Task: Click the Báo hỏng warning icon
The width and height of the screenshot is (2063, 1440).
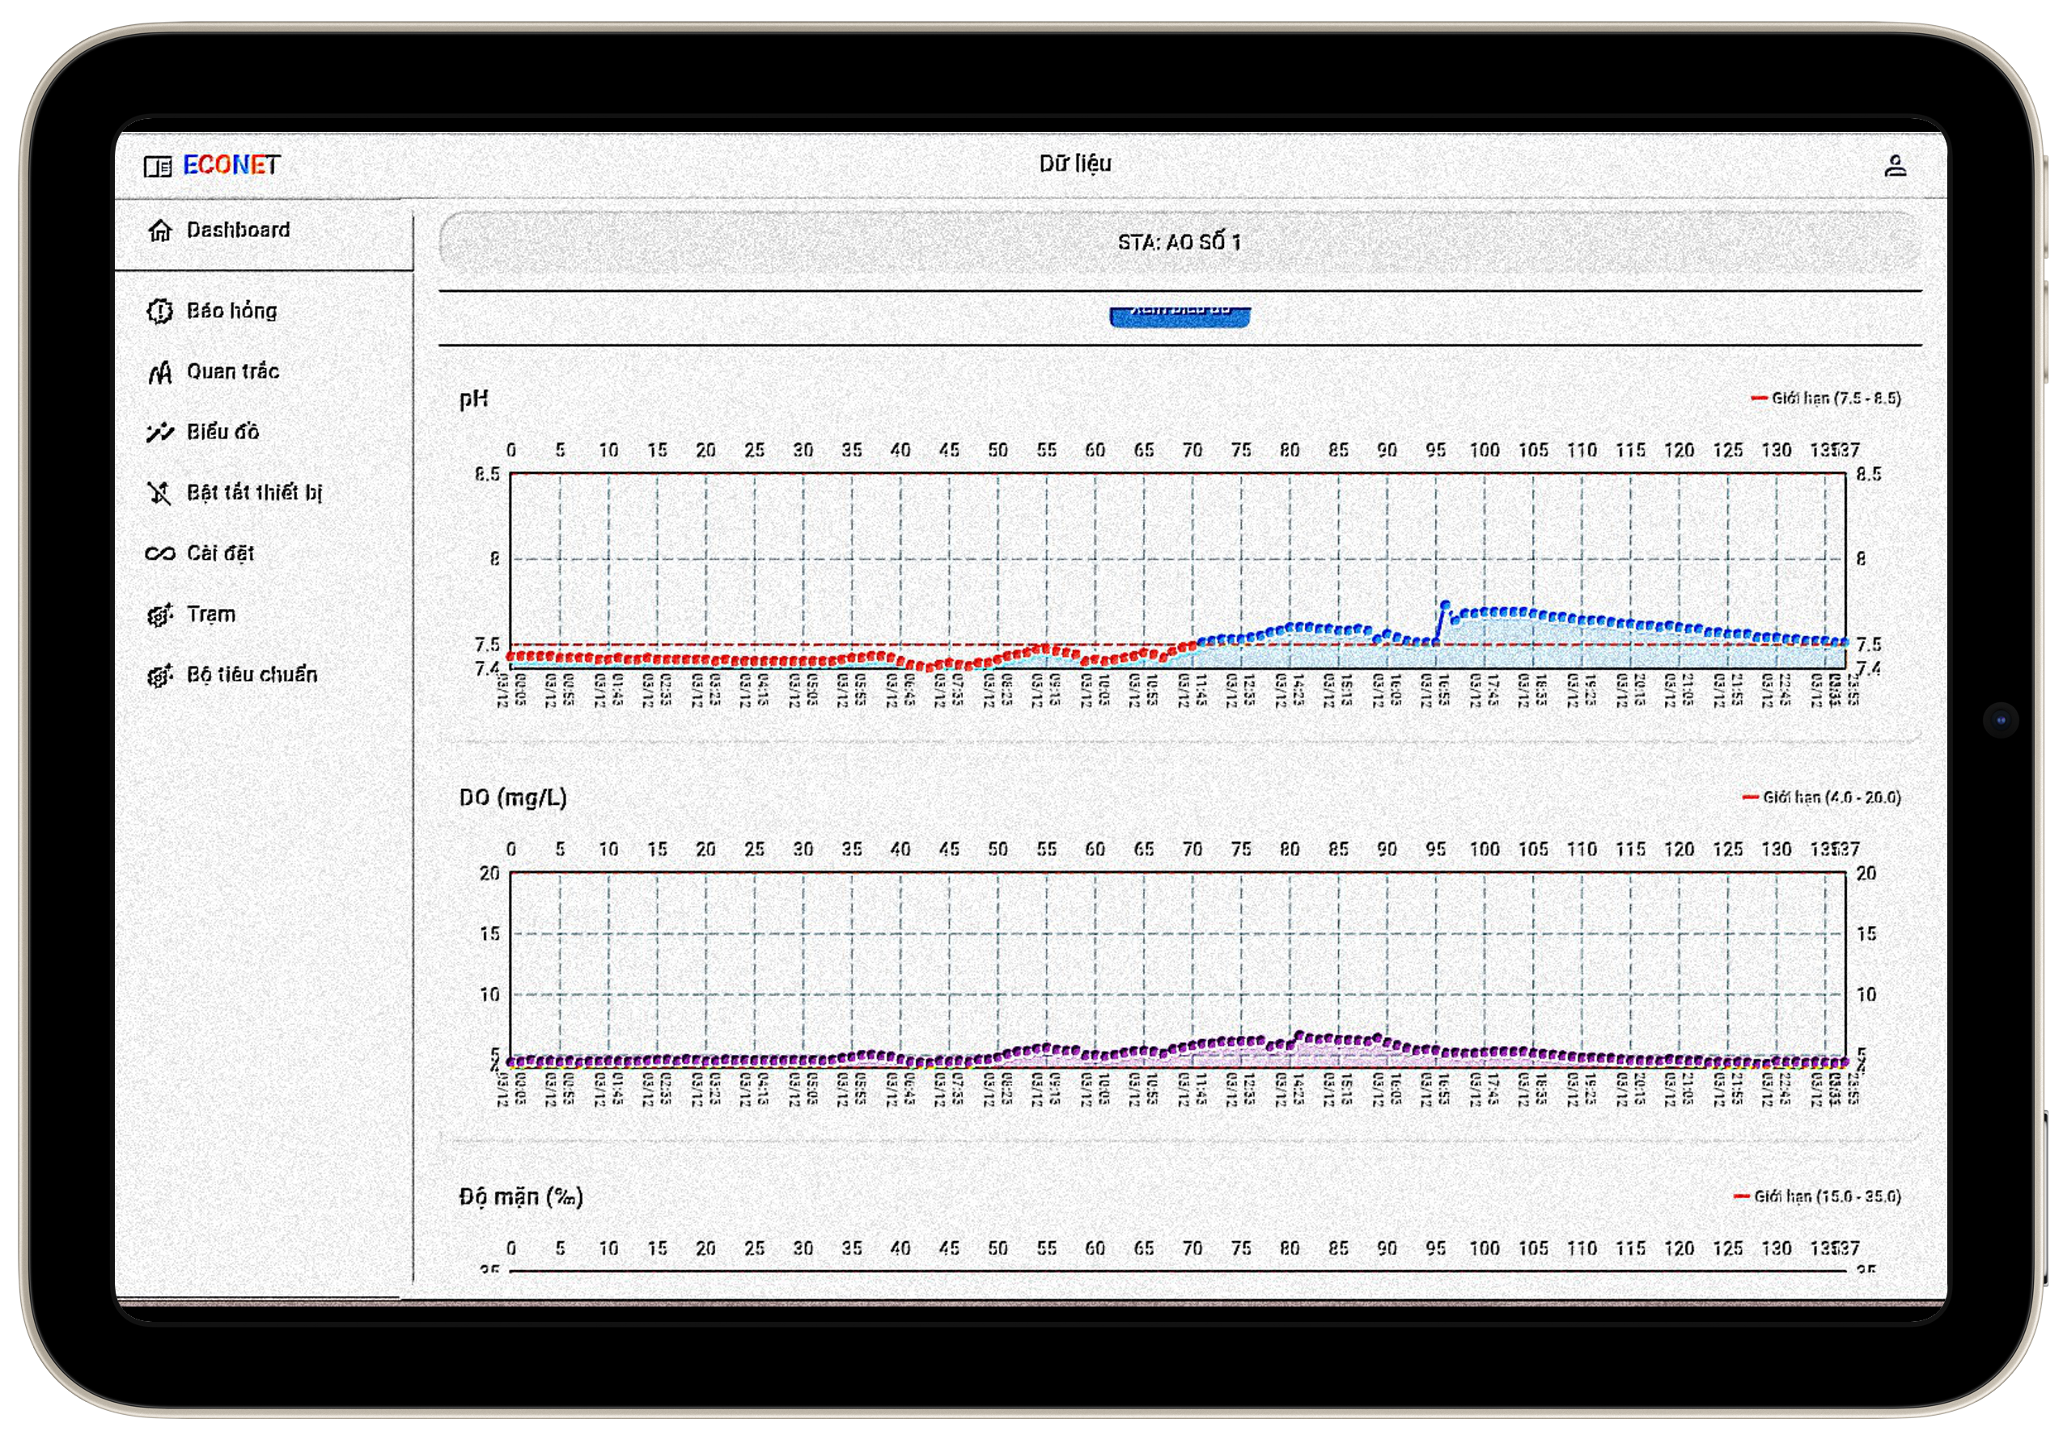Action: coord(160,311)
